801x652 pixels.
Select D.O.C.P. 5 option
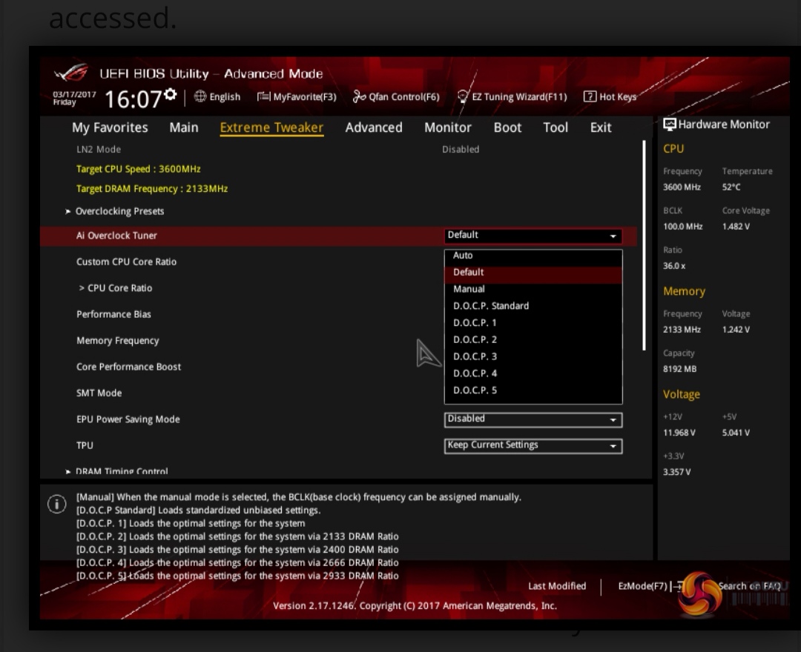point(533,390)
